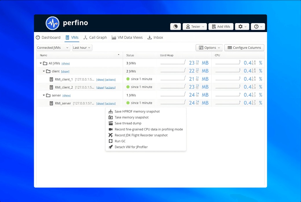Click the Used Heap sparkline for All JVMs
301x202 pixels.
pyautogui.click(x=173, y=62)
